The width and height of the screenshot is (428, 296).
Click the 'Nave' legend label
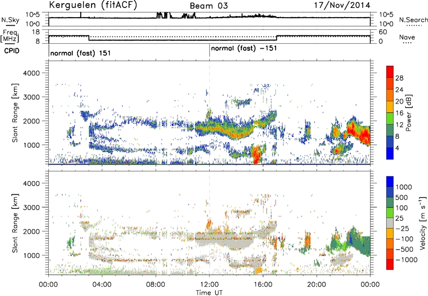coord(407,37)
